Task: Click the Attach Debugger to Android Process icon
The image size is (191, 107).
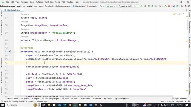Action: (165, 6)
